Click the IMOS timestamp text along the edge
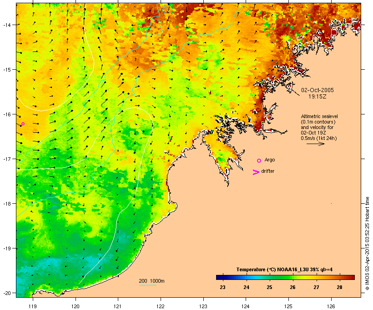 [x=367, y=243]
